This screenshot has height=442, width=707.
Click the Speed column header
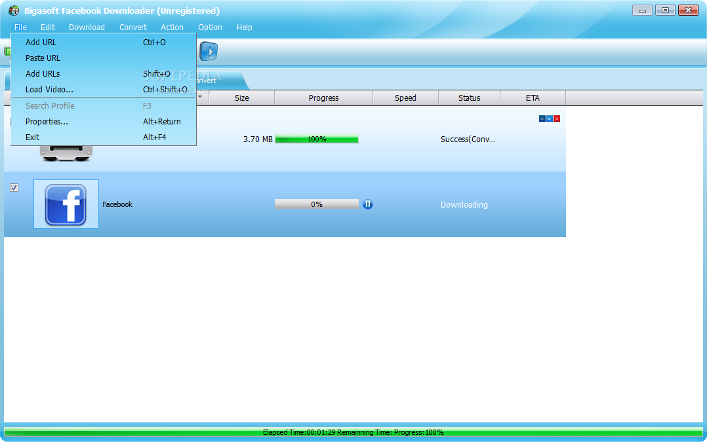pos(405,98)
